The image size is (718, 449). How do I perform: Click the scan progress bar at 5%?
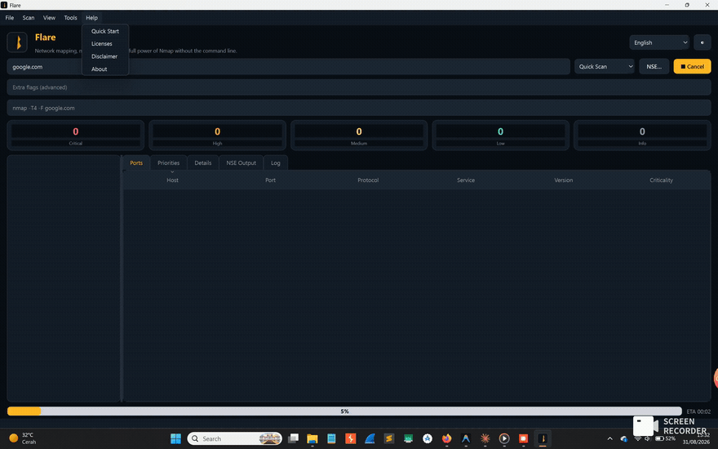tap(344, 411)
